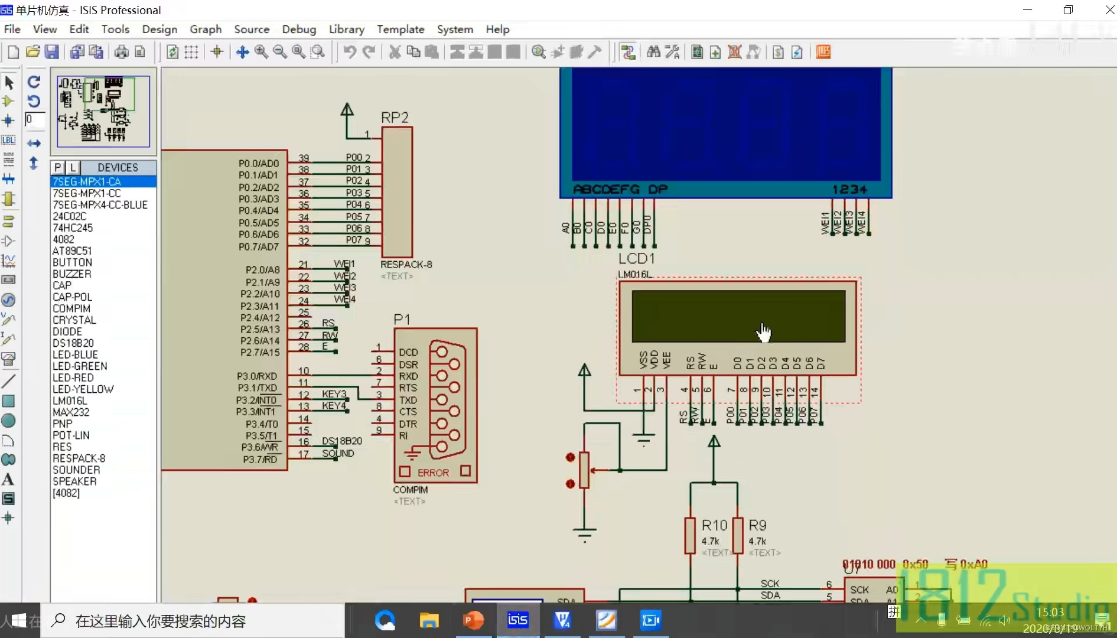
Task: Zoom out of the schematic
Action: coord(280,52)
